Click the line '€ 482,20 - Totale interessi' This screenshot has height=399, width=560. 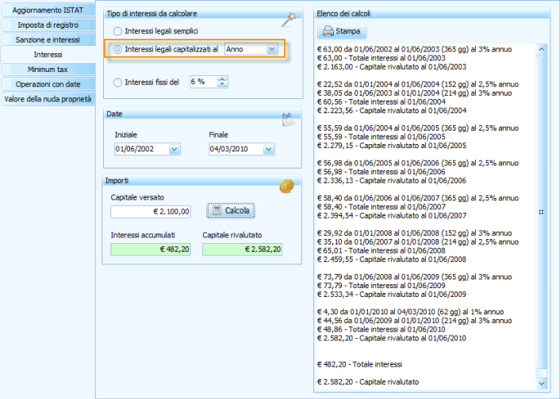pos(359,364)
